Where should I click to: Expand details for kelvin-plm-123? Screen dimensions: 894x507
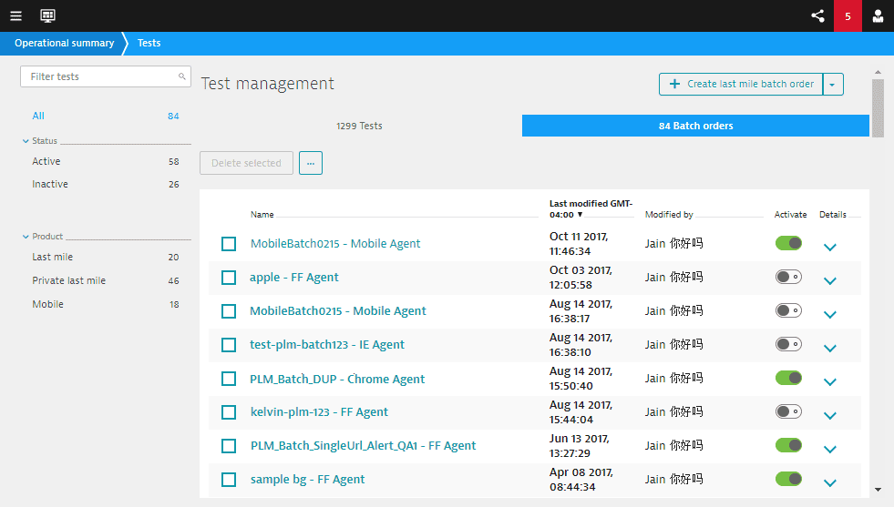[x=830, y=415]
